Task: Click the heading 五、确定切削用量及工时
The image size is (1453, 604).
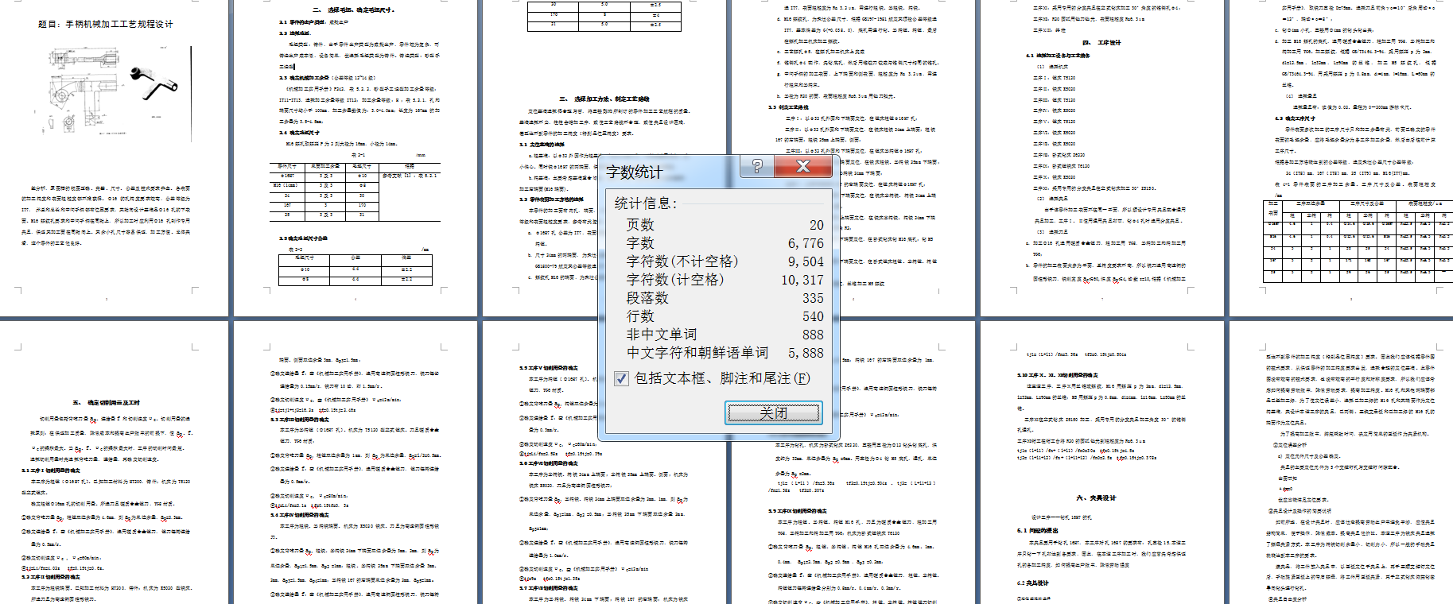Action: [x=107, y=403]
